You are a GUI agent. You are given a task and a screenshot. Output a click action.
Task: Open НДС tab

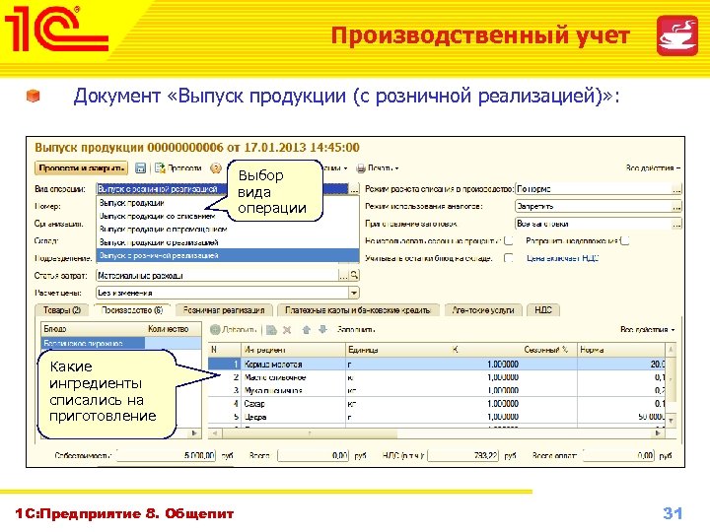[543, 310]
